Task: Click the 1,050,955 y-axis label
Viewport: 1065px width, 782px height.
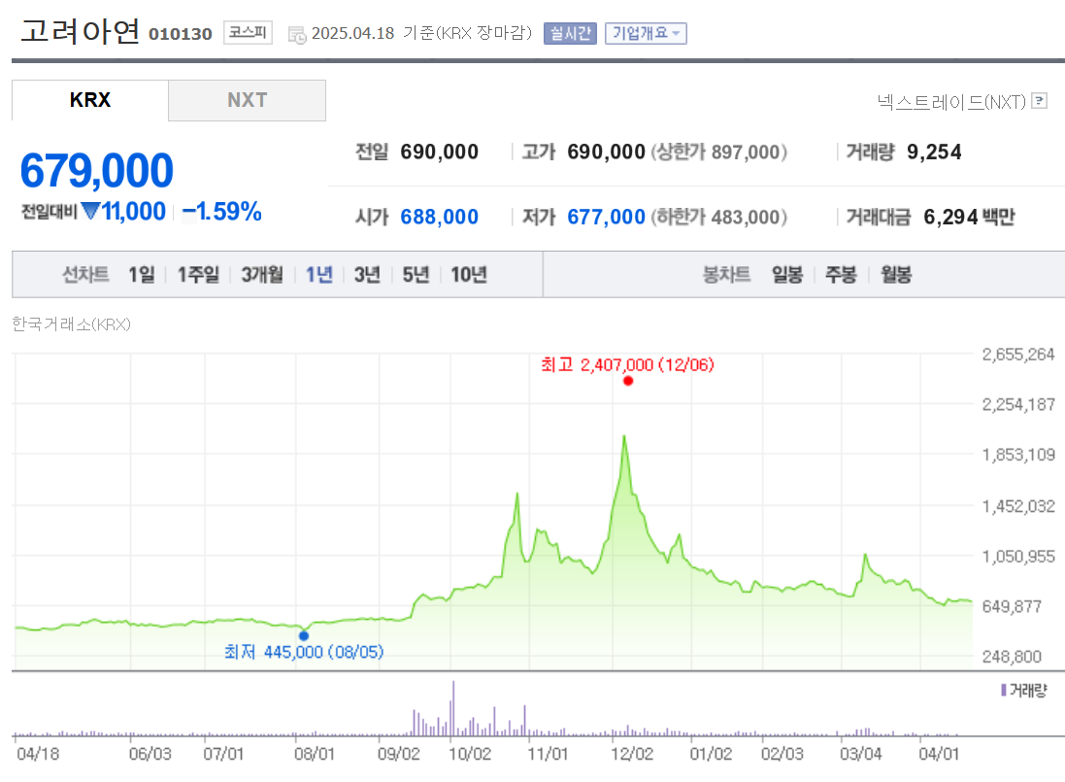Action: click(x=1018, y=557)
